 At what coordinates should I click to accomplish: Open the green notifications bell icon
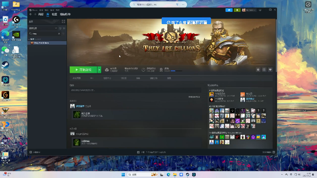tap(237, 10)
